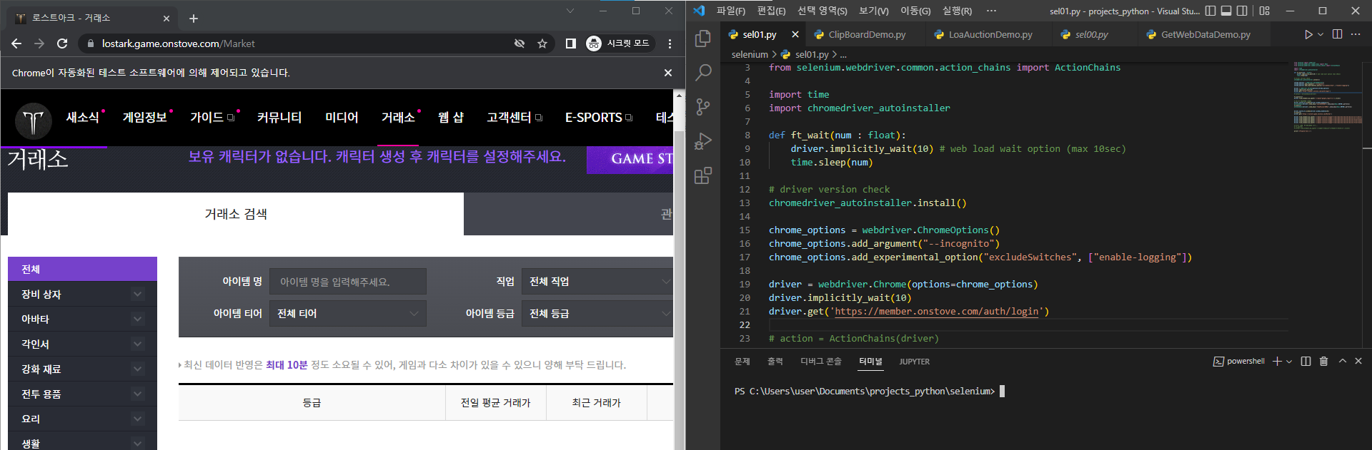The height and width of the screenshot is (450, 1372).
Task: Create a new terminal with plus icon
Action: (x=1277, y=362)
